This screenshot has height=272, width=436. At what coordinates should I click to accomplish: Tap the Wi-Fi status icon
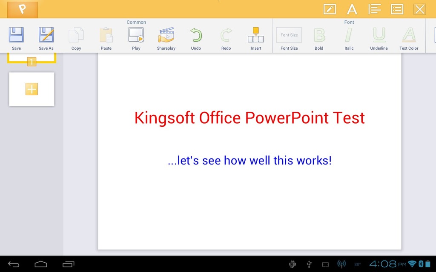[412, 263]
